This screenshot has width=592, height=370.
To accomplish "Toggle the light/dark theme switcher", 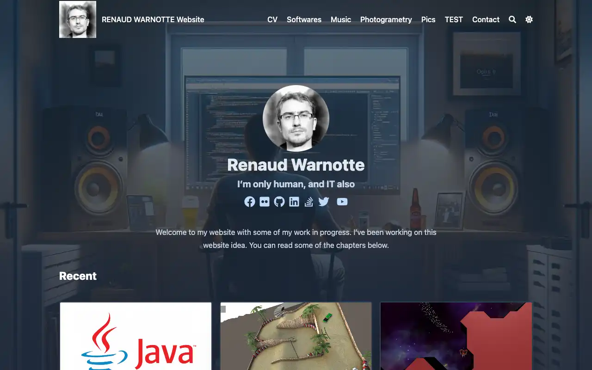I will pos(529,19).
